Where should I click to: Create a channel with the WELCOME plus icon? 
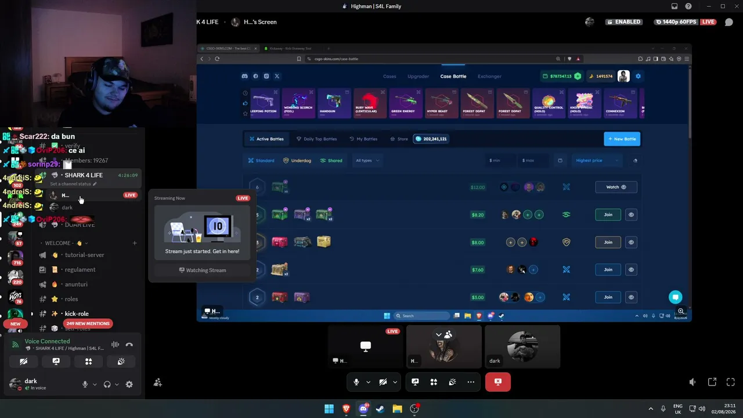(135, 243)
